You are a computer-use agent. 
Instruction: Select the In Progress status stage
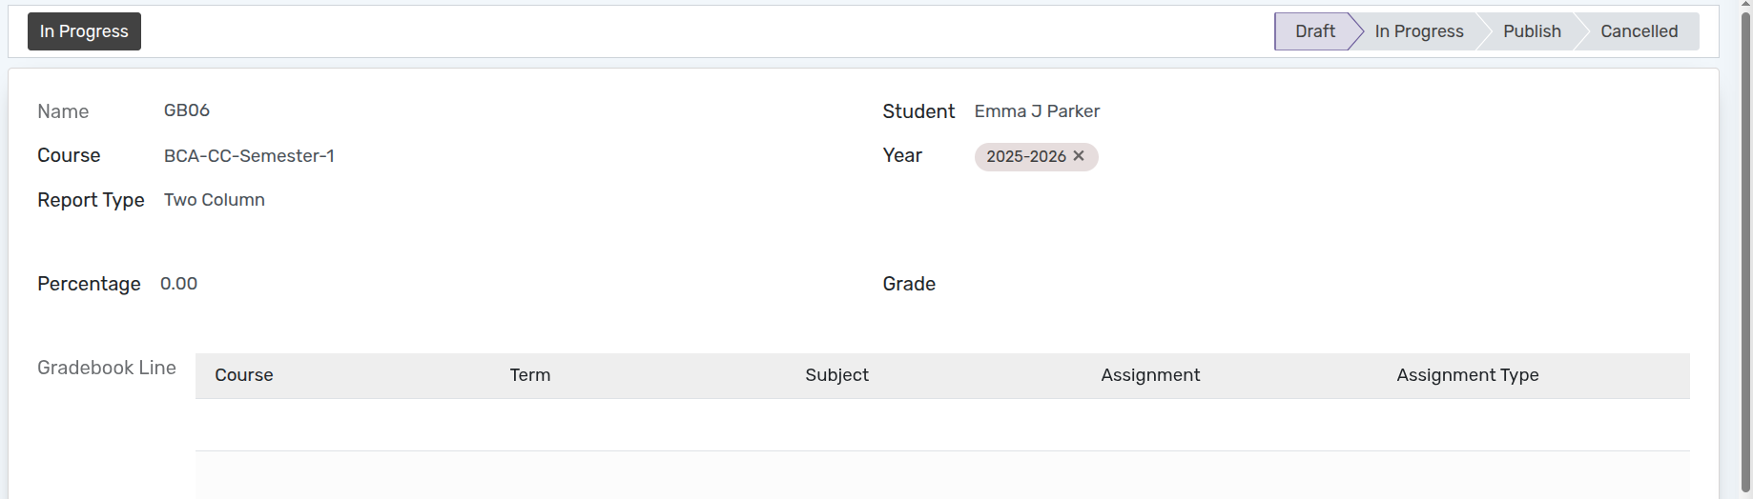[1418, 31]
